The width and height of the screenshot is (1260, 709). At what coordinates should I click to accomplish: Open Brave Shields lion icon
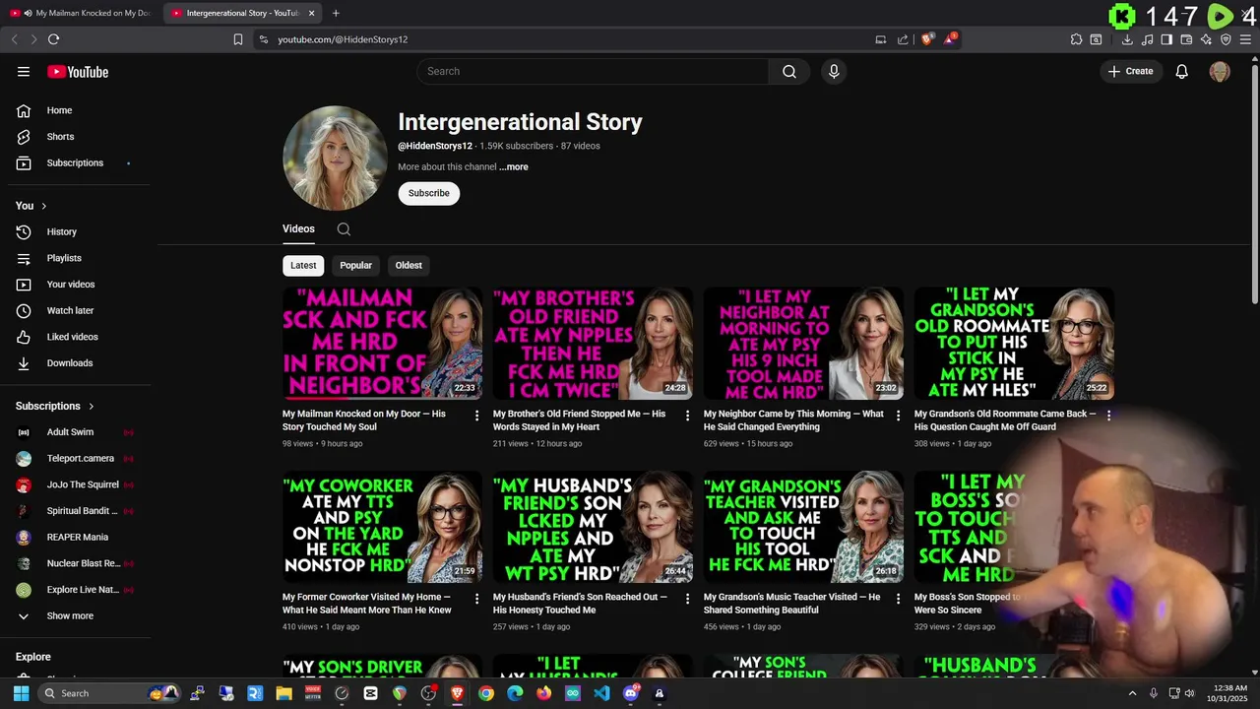927,39
